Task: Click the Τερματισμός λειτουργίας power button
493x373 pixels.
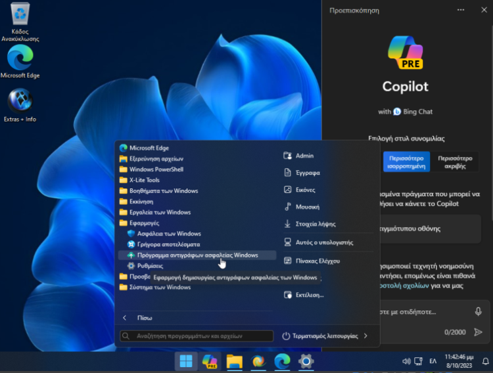Action: pos(319,336)
